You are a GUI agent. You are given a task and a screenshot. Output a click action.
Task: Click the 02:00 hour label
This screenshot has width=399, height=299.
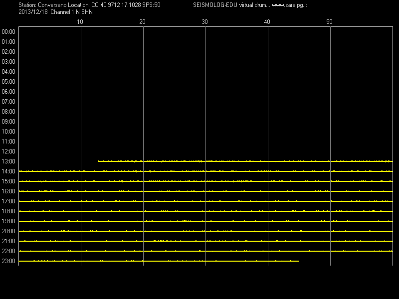[x=8, y=52]
